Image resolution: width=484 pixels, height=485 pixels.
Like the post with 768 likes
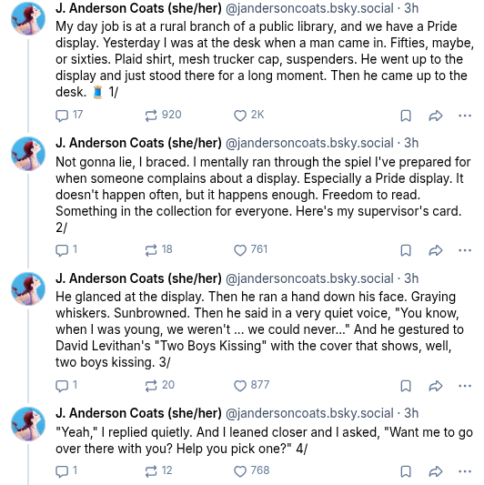[251, 470]
